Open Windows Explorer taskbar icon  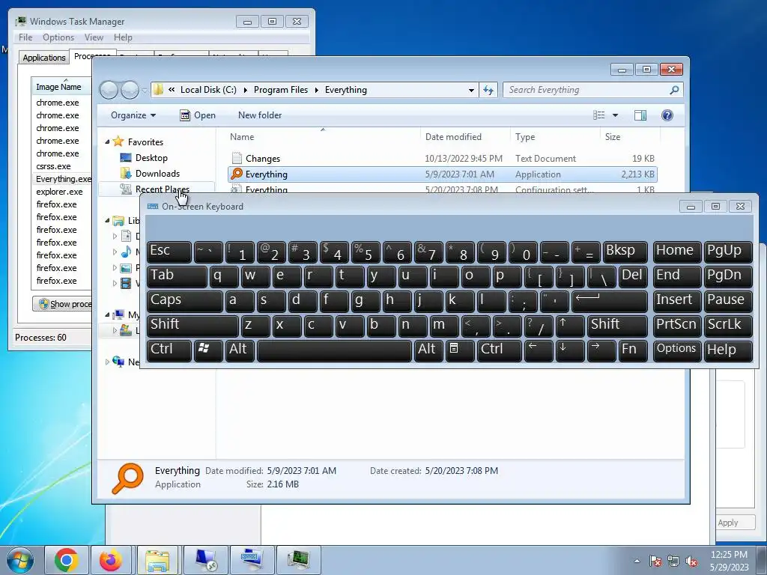[x=158, y=560]
